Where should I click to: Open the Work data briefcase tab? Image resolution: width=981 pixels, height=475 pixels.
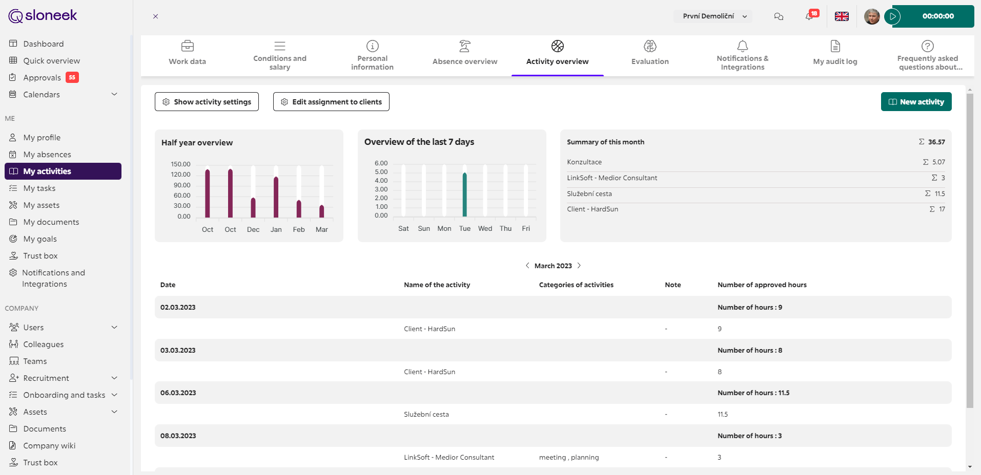point(188,53)
